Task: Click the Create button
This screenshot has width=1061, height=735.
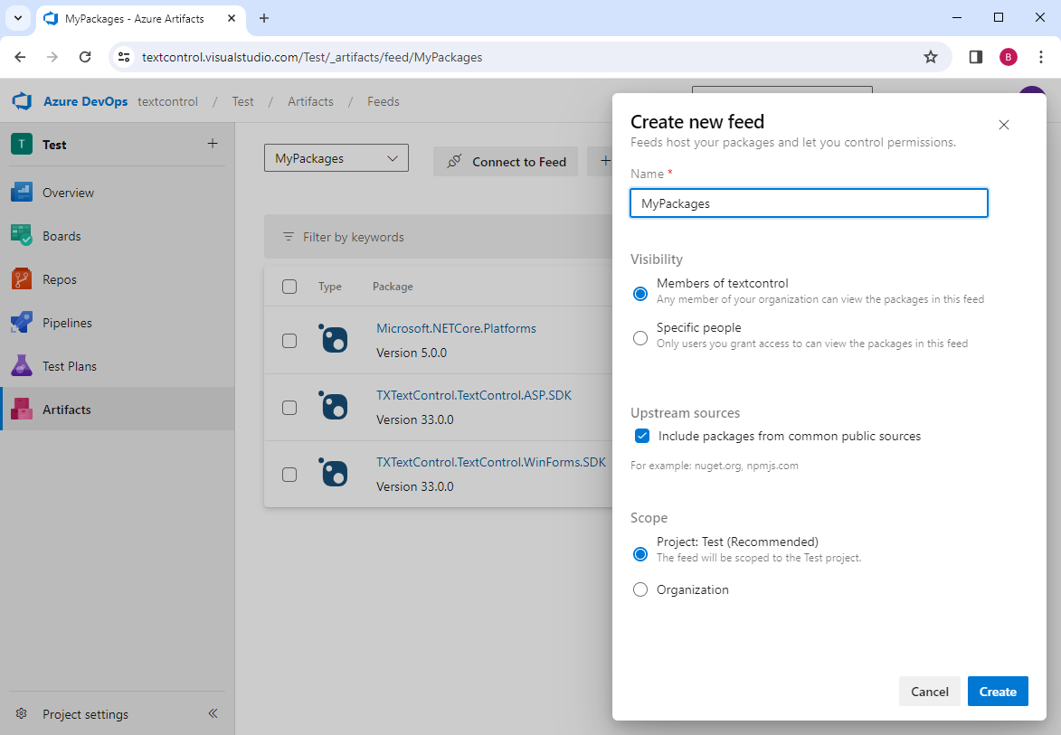Action: tap(998, 691)
